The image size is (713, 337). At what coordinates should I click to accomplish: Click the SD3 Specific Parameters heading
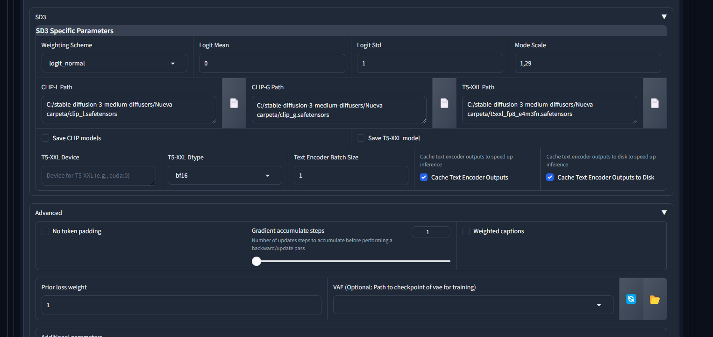[x=75, y=31]
